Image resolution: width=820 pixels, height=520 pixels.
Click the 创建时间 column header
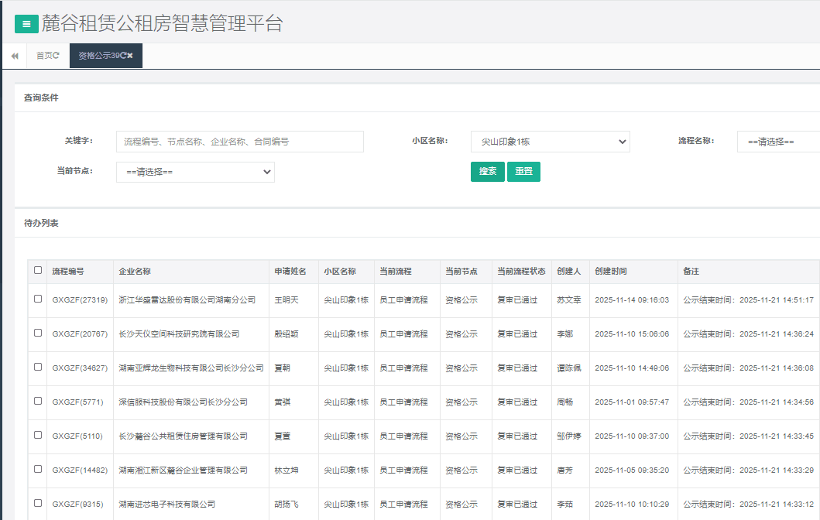(x=611, y=272)
